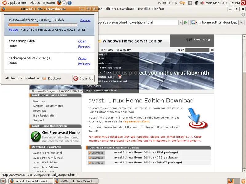The width and height of the screenshot is (246, 184).
Task: Download the RPM package
Action: (96, 153)
